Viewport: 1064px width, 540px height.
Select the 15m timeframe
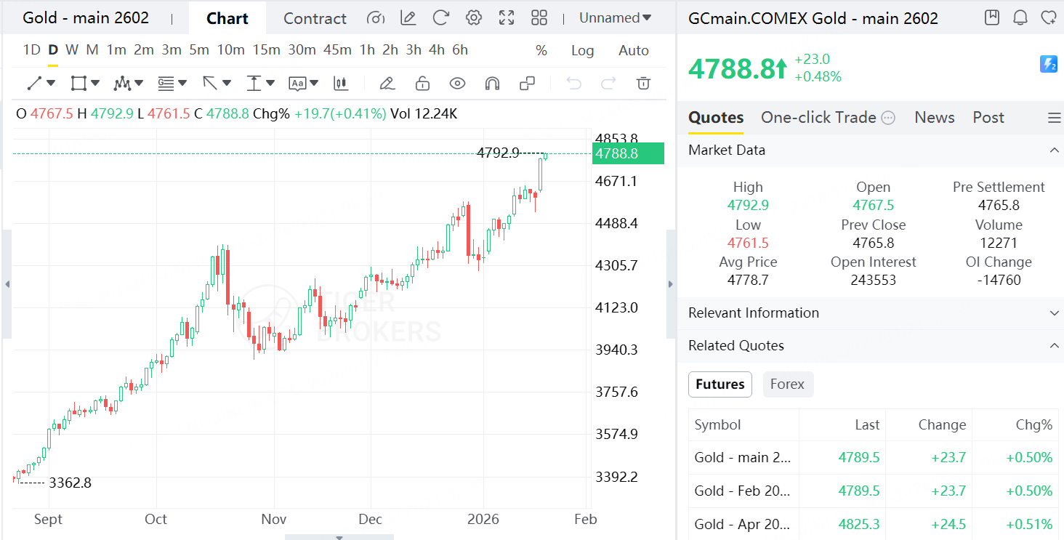pyautogui.click(x=267, y=50)
